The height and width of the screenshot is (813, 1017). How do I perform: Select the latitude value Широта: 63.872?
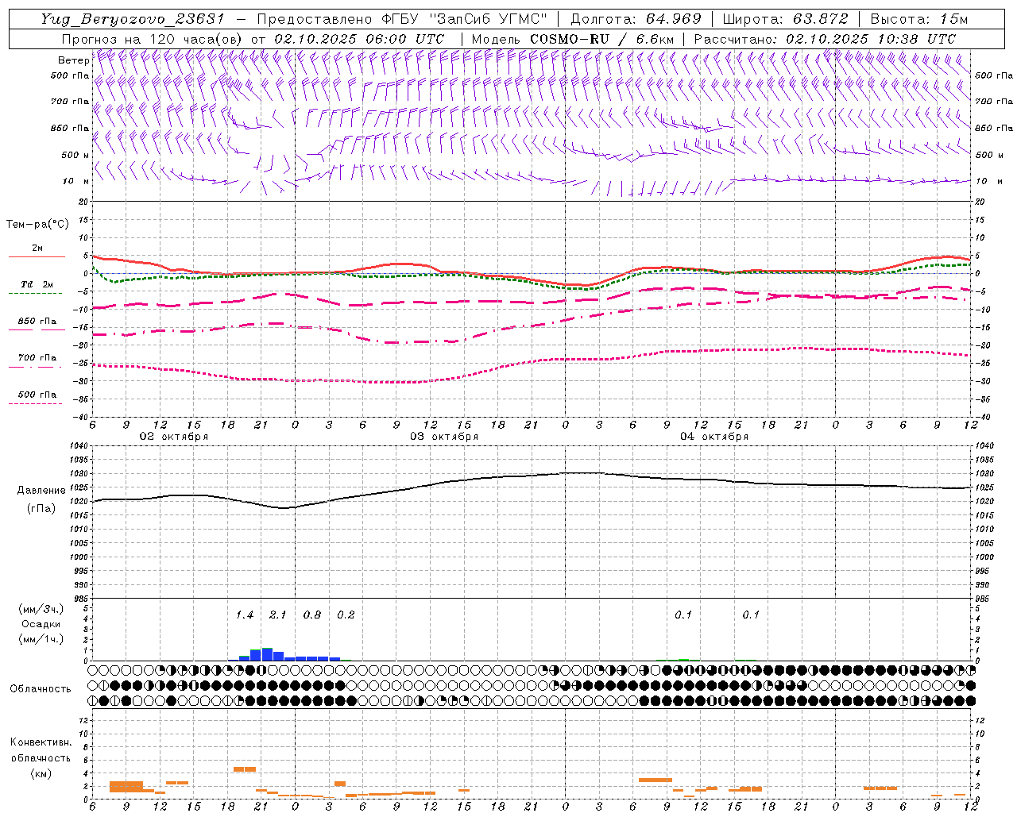point(785,19)
